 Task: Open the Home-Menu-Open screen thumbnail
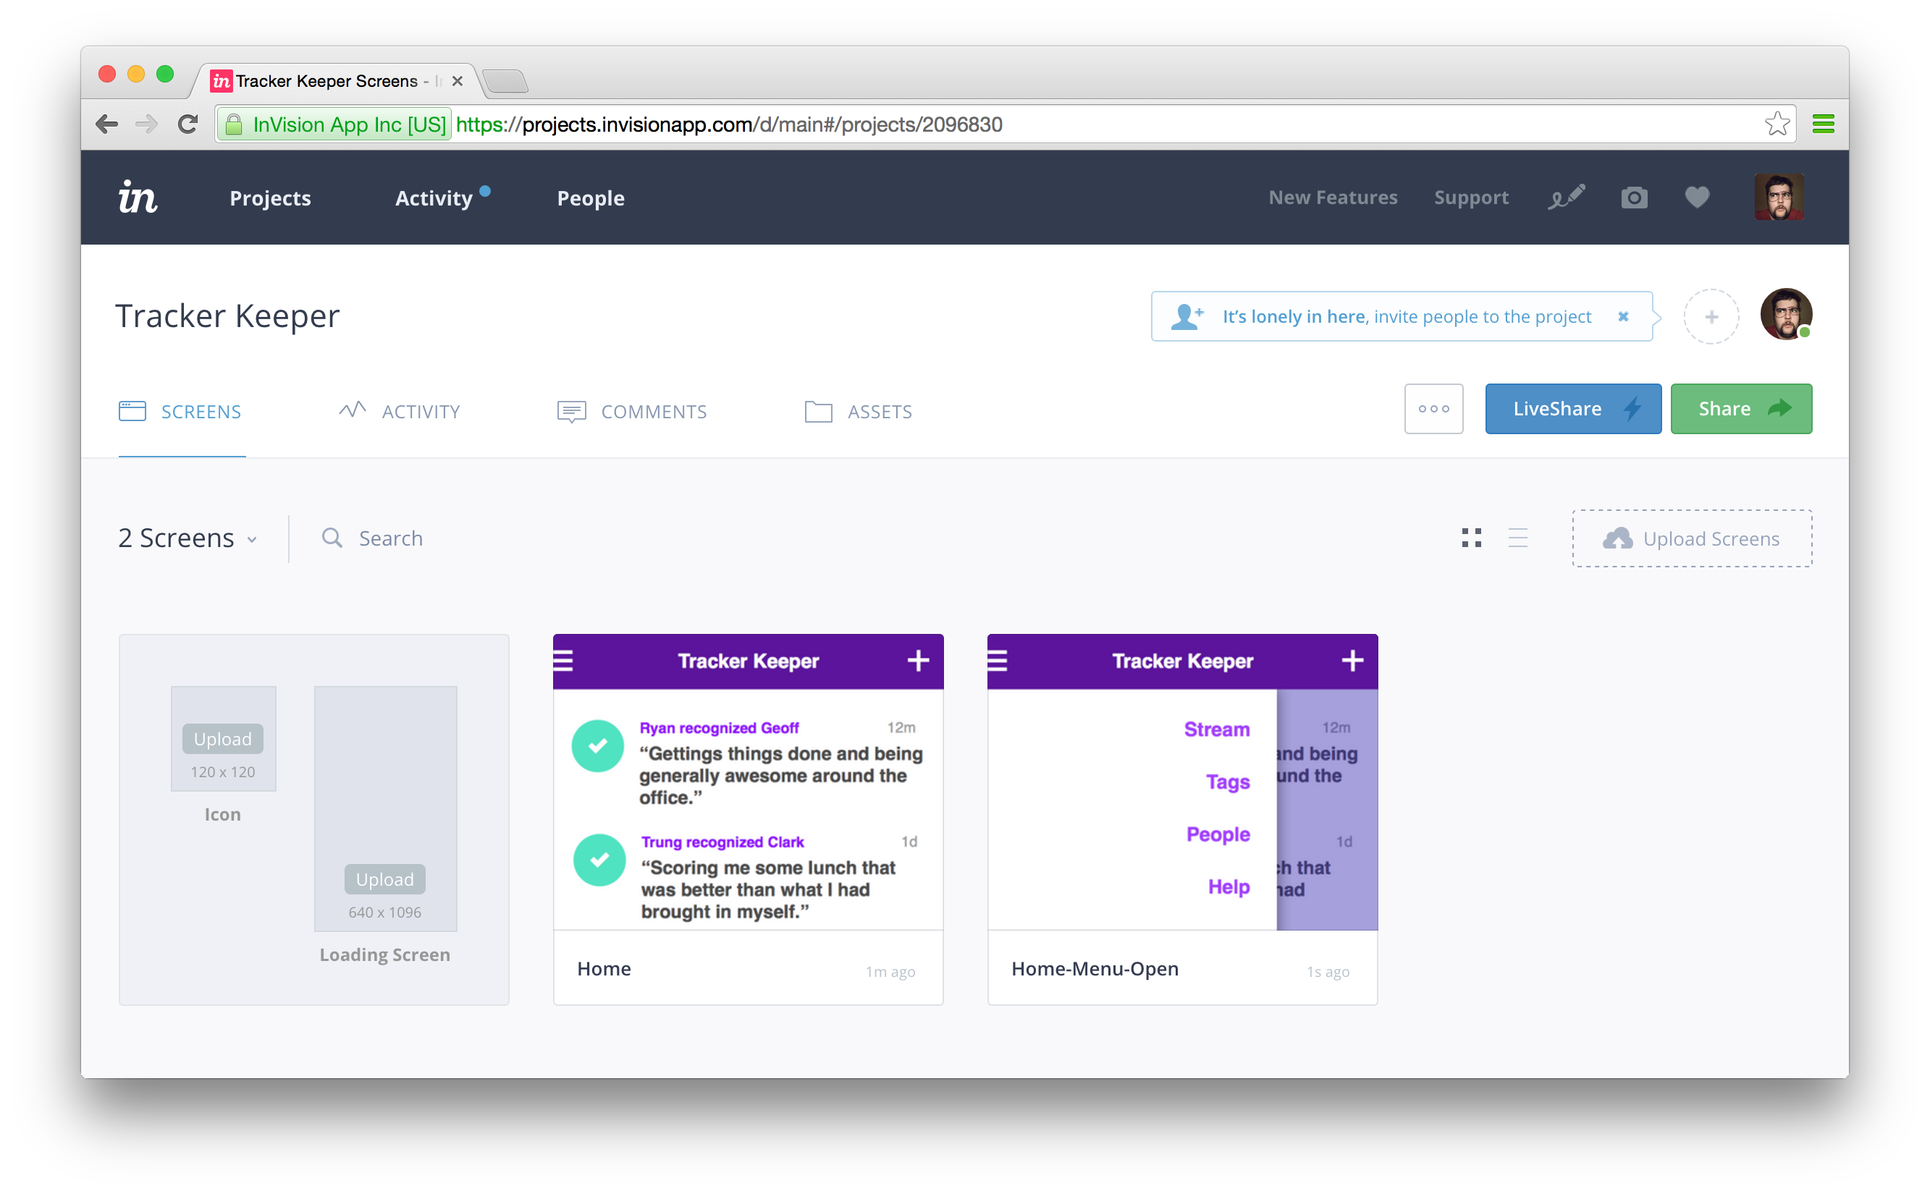[1182, 782]
